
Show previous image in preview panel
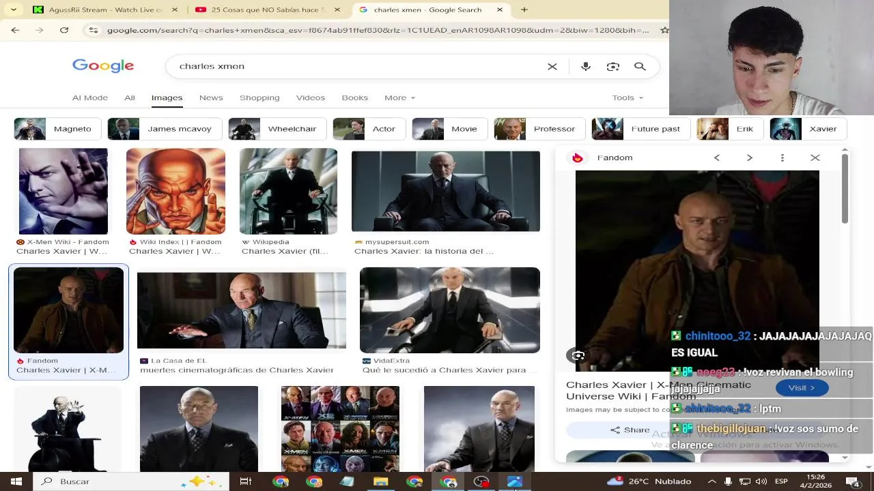click(716, 158)
